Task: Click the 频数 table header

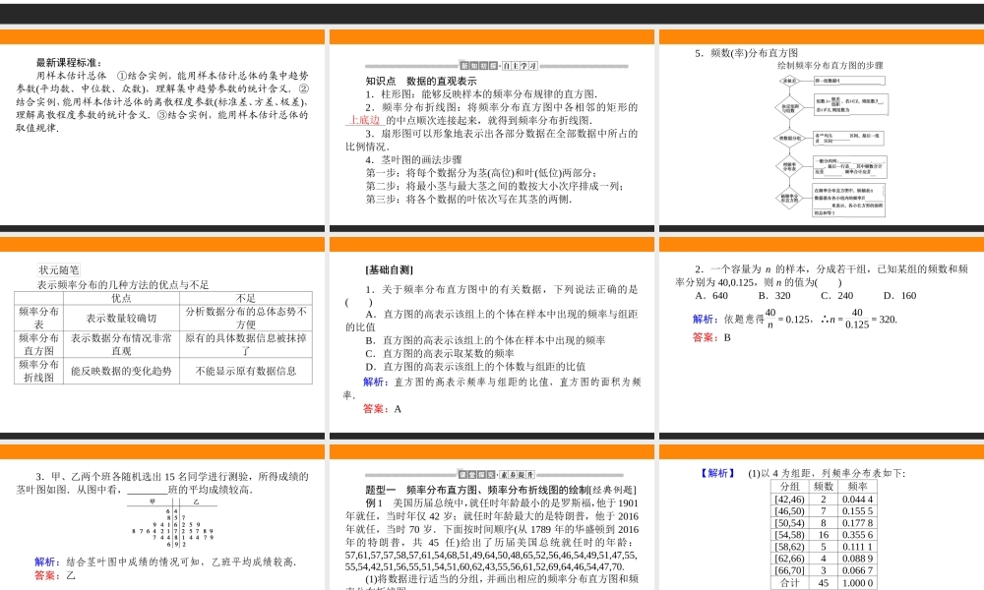Action: pyautogui.click(x=824, y=486)
